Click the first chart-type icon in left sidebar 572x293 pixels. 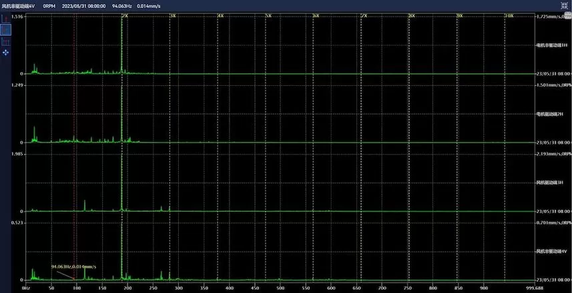point(6,17)
